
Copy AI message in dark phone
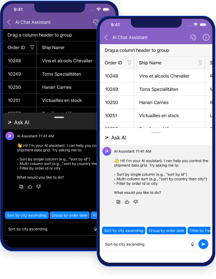pyautogui.click(x=21, y=186)
